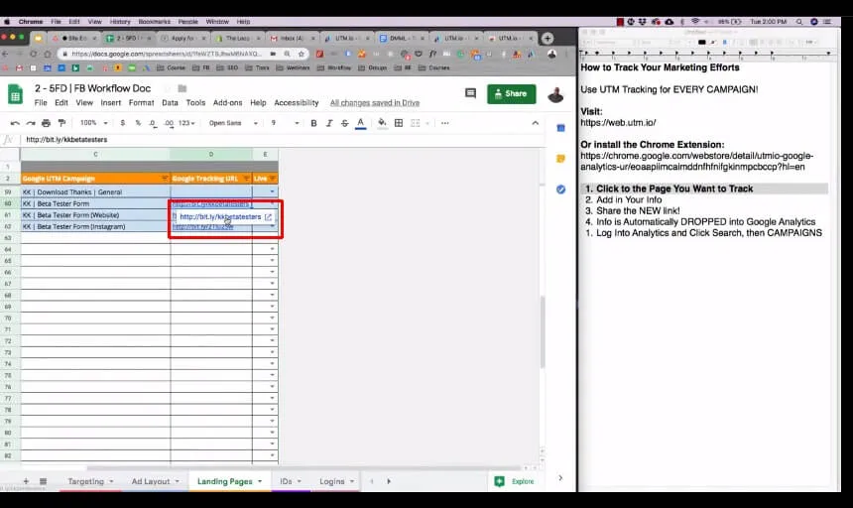The width and height of the screenshot is (853, 508).
Task: Open more toolbar options ellipsis
Action: pyautogui.click(x=445, y=123)
